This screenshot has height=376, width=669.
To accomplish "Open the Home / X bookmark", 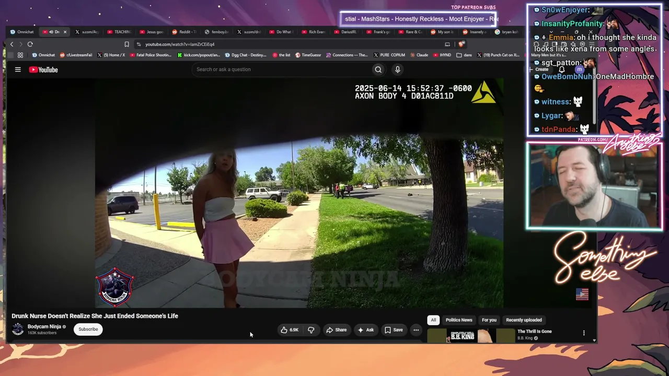I will pos(111,55).
